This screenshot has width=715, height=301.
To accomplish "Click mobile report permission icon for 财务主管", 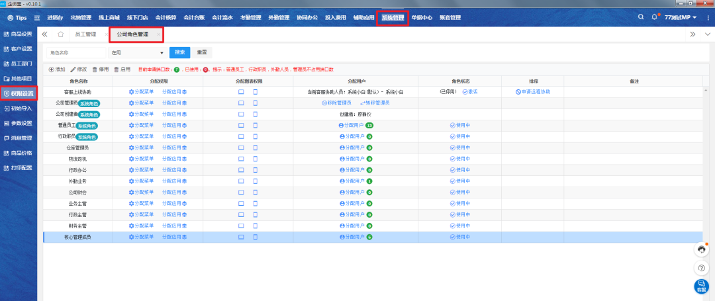I will pos(256,226).
